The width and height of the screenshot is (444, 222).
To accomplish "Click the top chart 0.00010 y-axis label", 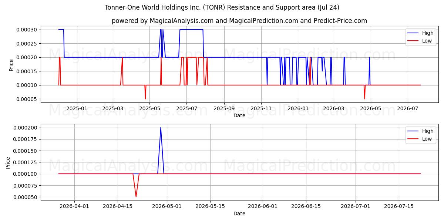I will click(26, 85).
